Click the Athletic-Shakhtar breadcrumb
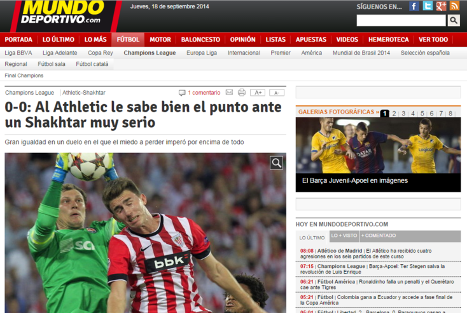The image size is (467, 313). point(84,93)
